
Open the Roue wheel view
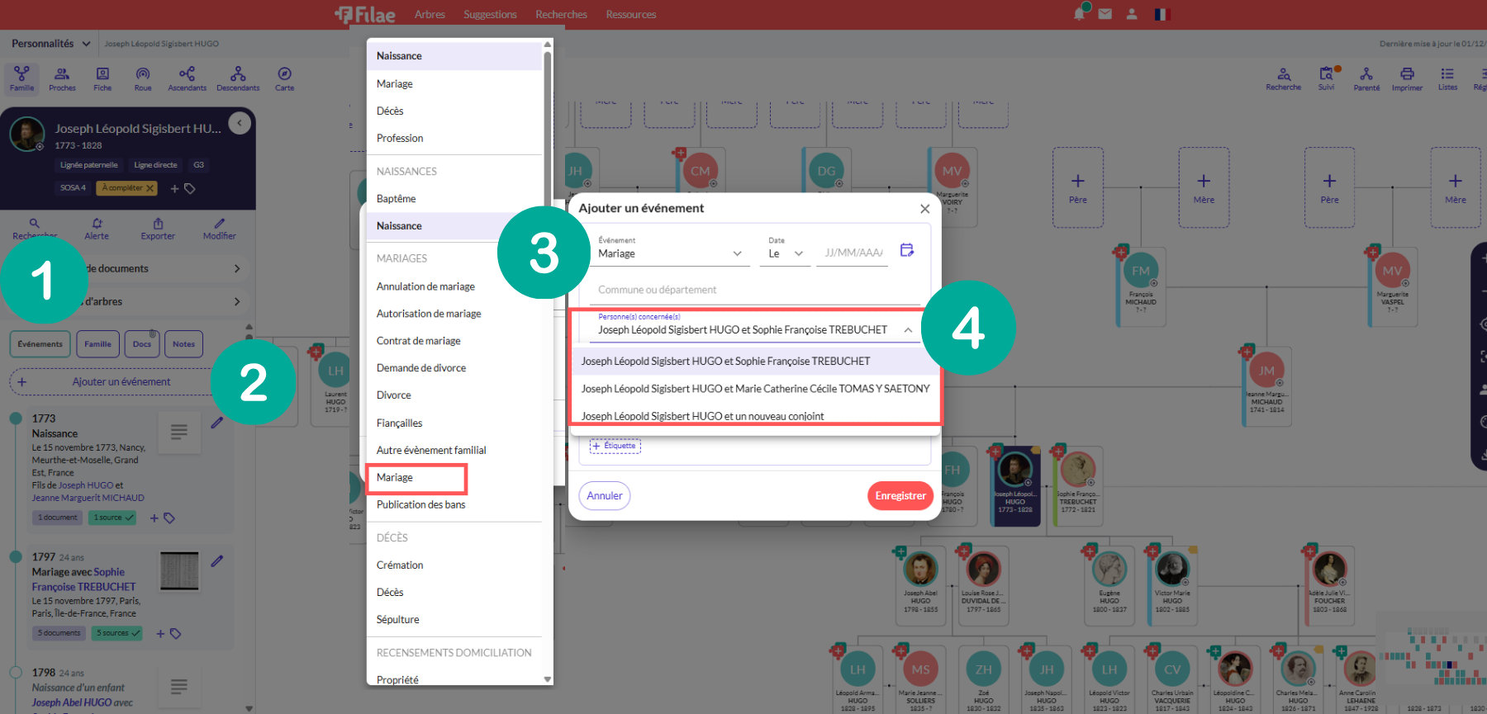click(143, 78)
